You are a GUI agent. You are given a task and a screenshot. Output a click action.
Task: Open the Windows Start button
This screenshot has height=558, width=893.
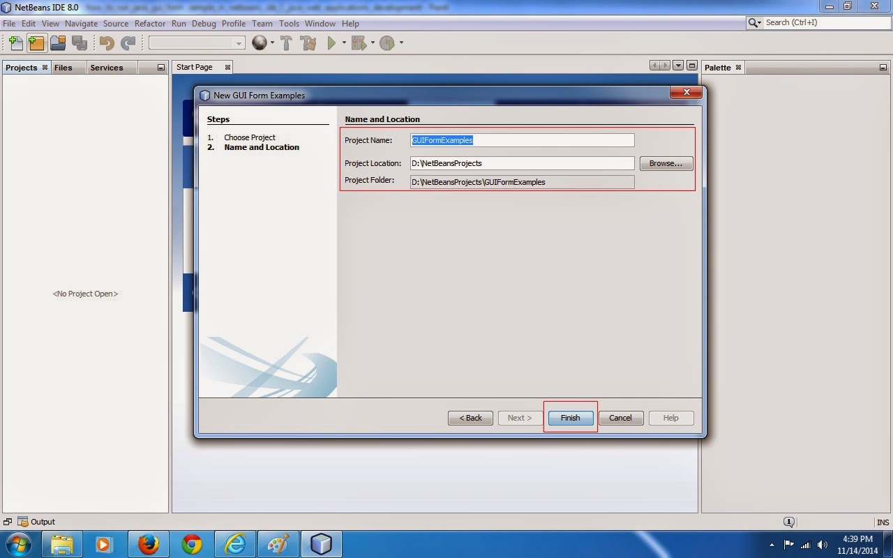point(17,544)
